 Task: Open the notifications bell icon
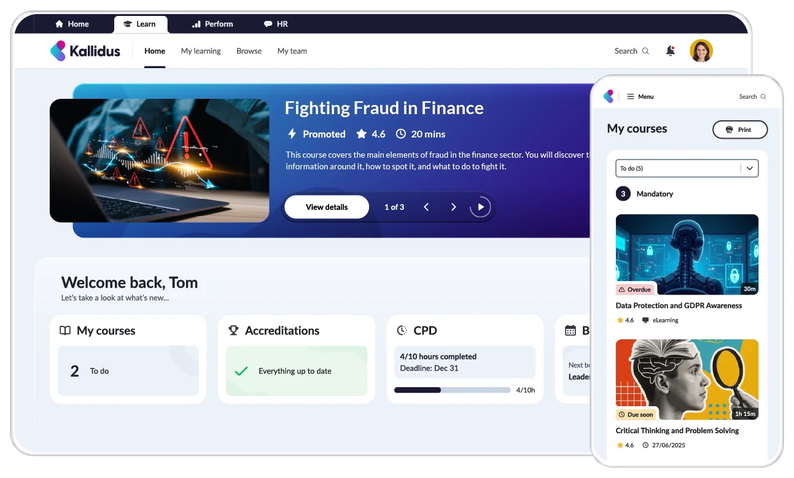pos(671,51)
